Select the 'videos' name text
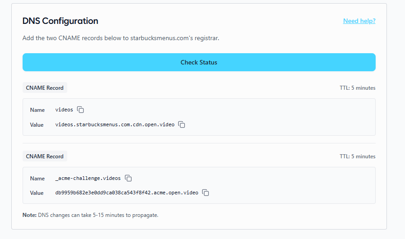Screen dimensions: 405x239 [x=64, y=110]
